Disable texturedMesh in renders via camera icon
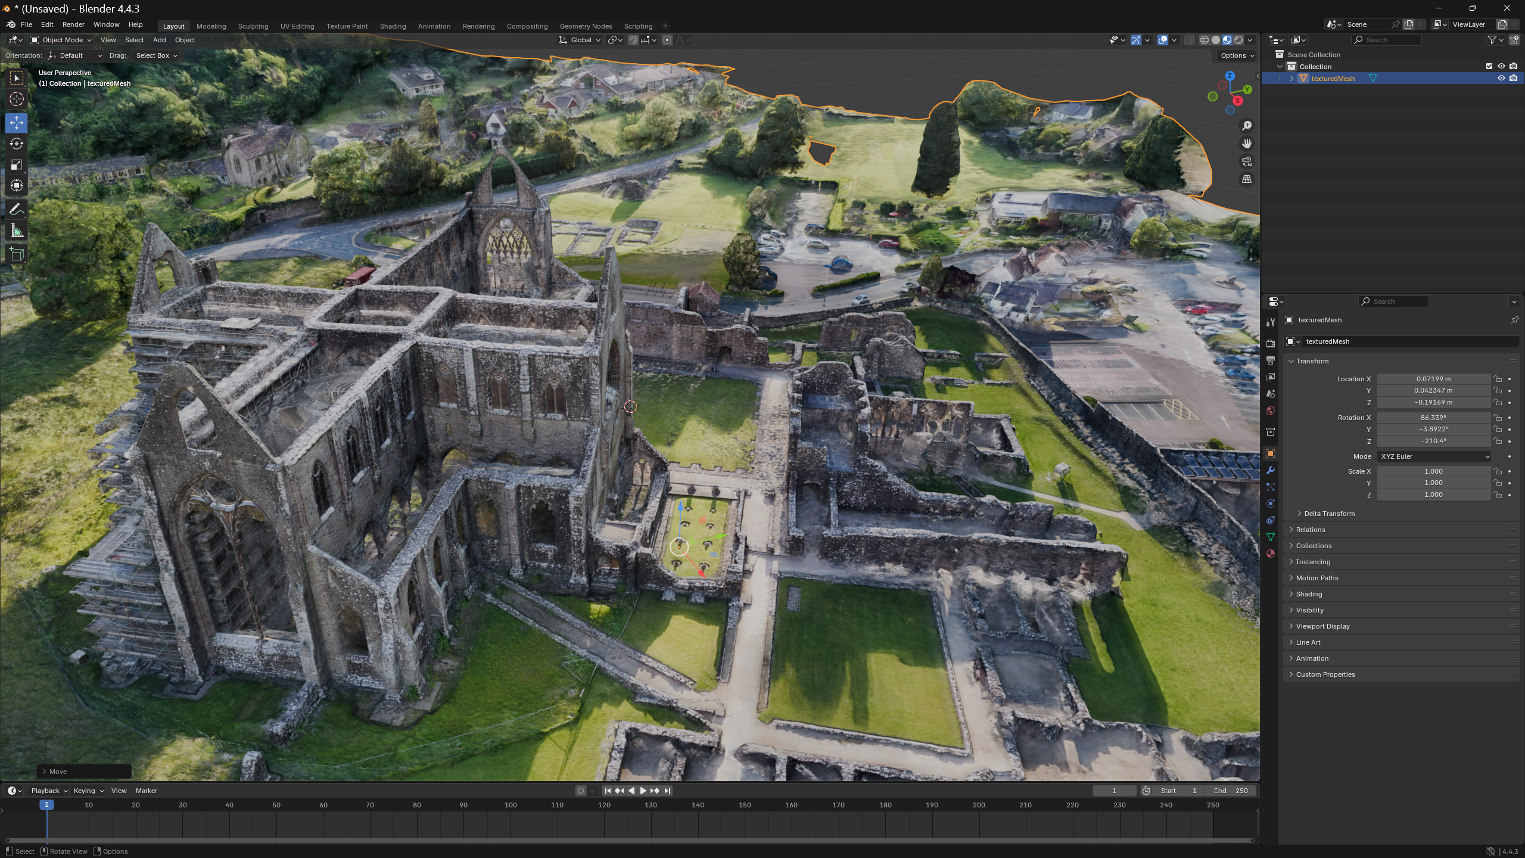Image resolution: width=1525 pixels, height=858 pixels. (x=1514, y=78)
